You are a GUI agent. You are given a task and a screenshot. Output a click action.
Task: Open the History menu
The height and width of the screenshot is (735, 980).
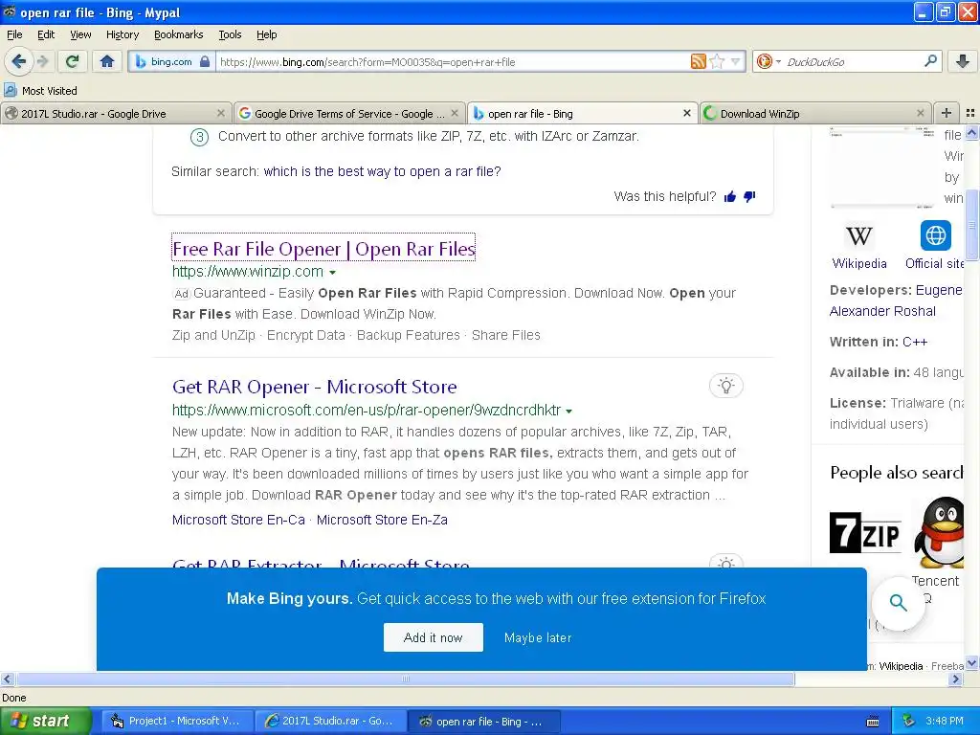click(122, 34)
